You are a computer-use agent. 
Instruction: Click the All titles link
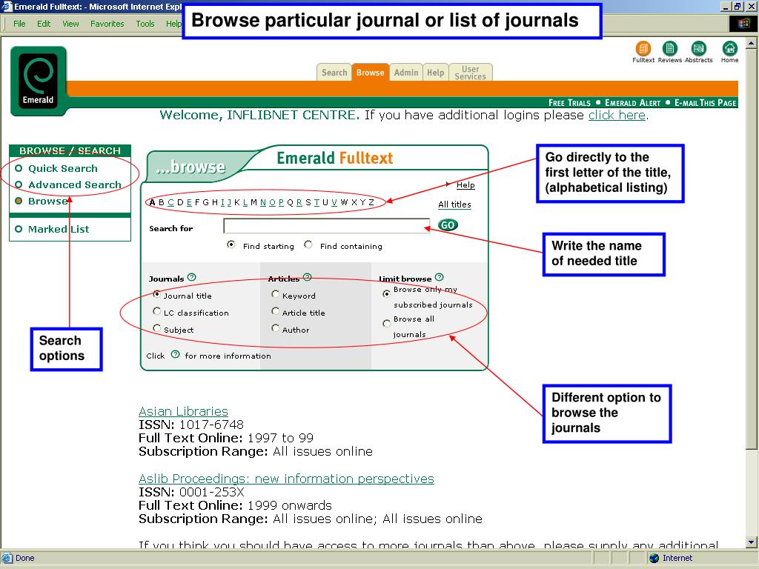[x=454, y=204]
